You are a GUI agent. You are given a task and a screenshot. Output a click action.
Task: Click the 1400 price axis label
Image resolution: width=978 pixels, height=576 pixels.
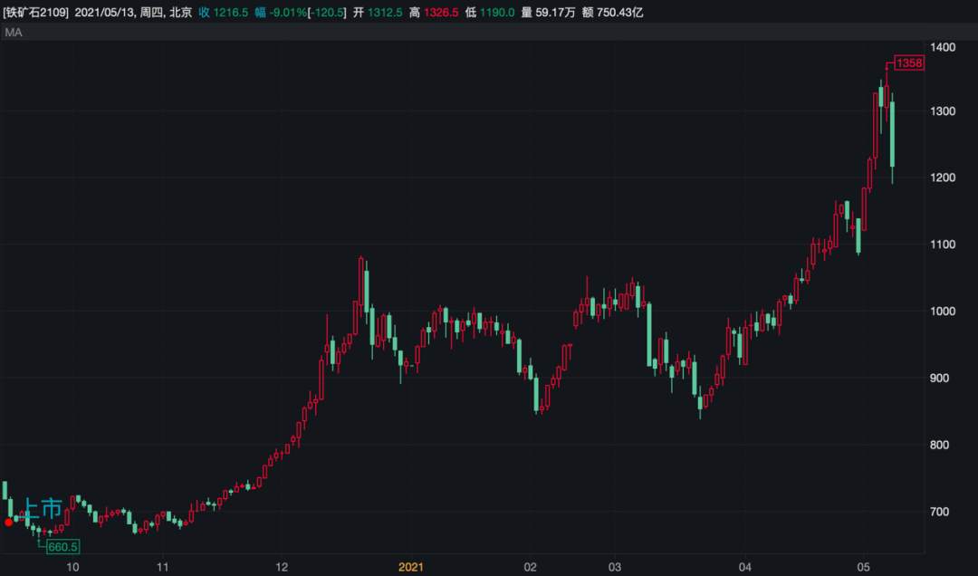click(x=943, y=47)
